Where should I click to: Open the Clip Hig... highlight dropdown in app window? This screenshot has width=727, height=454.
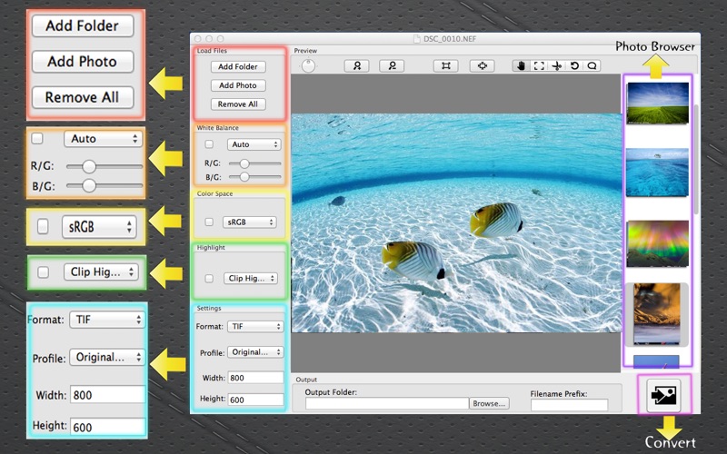pos(251,278)
